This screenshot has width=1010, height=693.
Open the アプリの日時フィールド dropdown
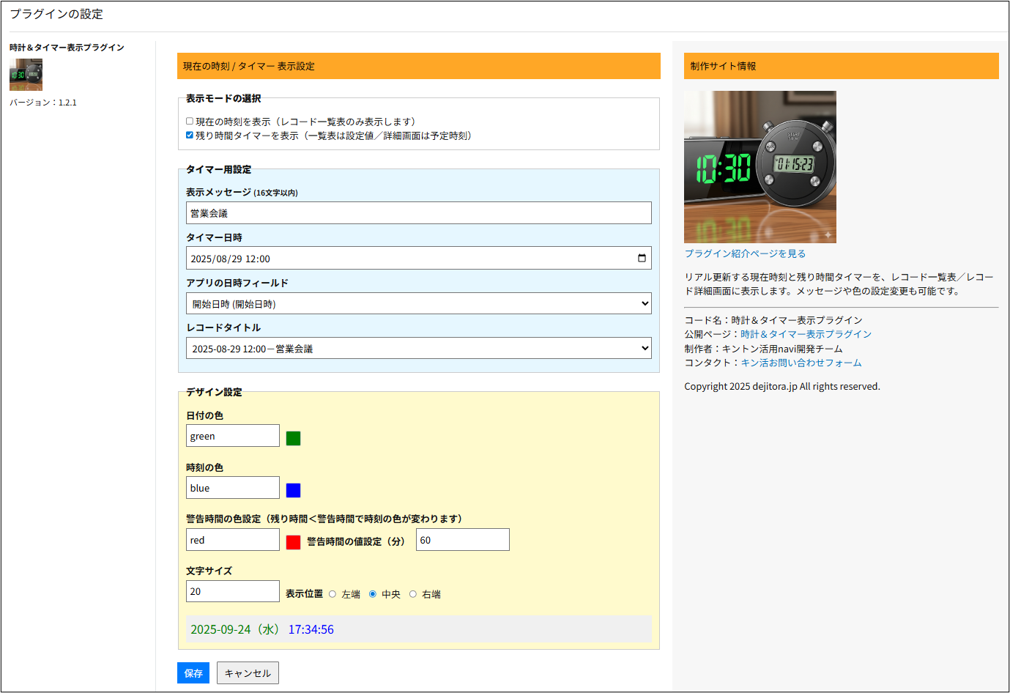[x=418, y=304]
